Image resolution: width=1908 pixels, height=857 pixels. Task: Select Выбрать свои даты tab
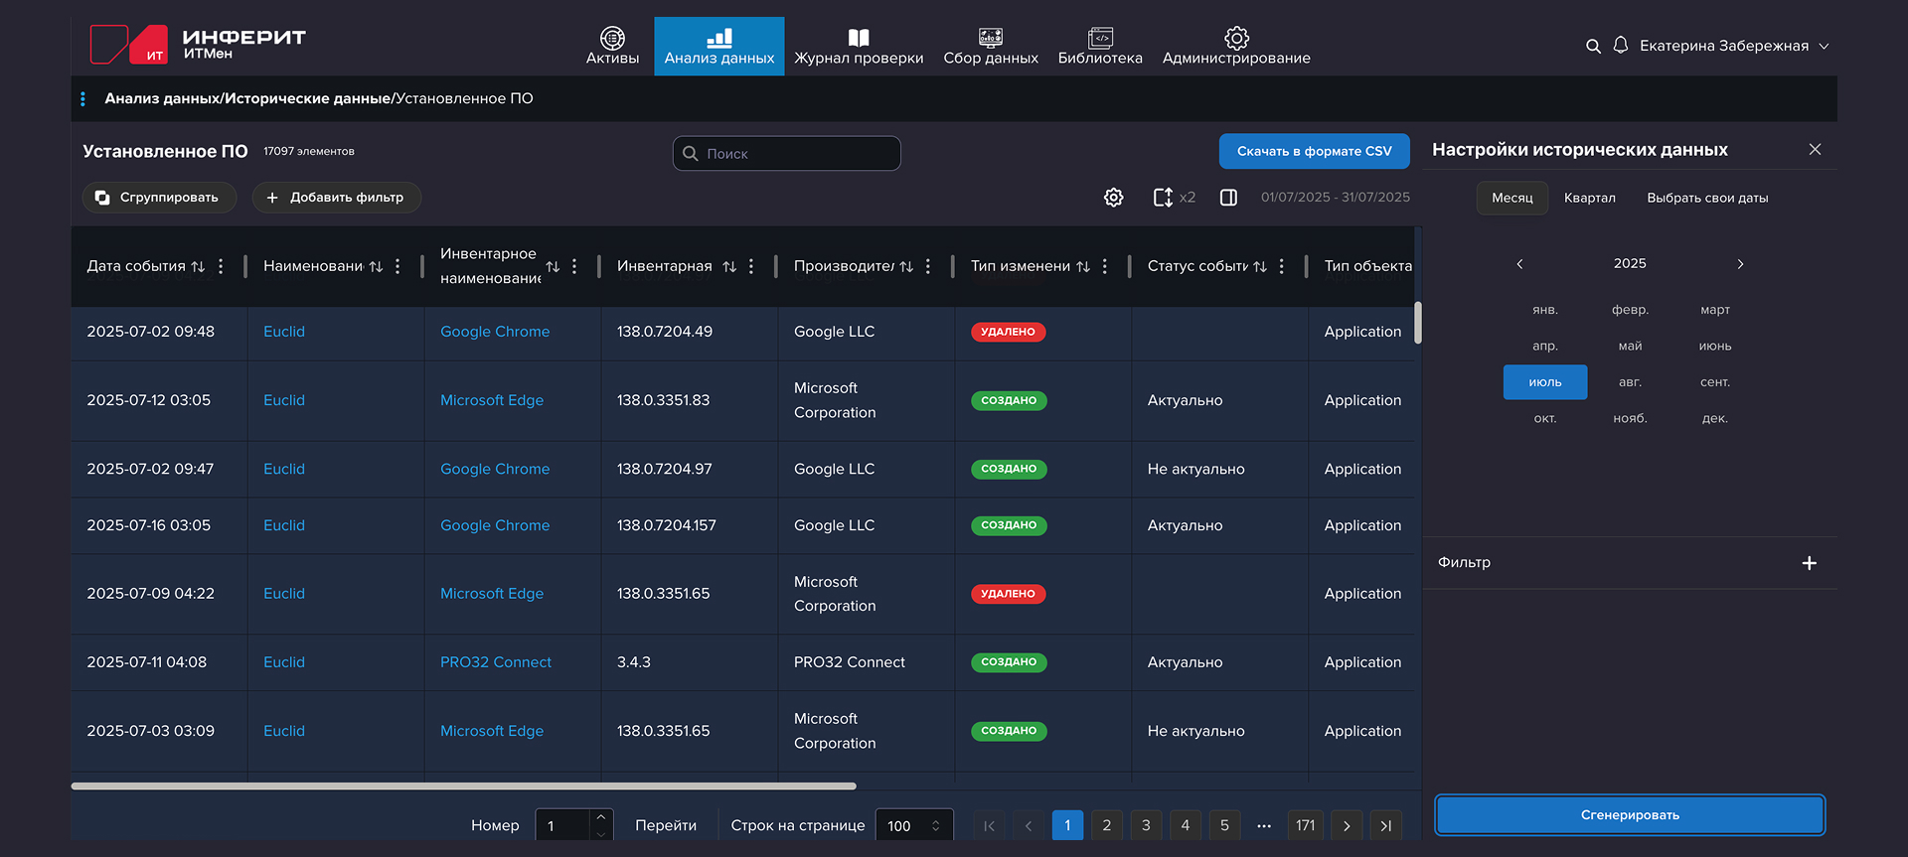(1707, 198)
